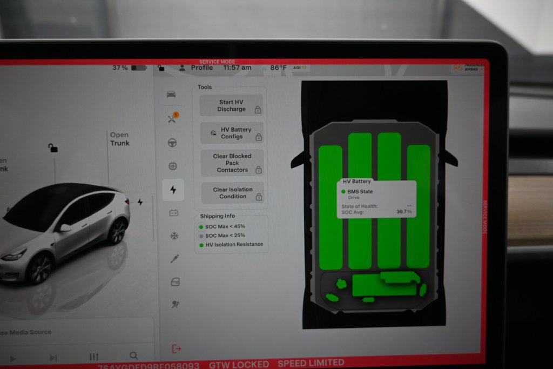Image resolution: width=553 pixels, height=369 pixels.
Task: Open the airbag occupant safety icon in sidebar
Action: (x=176, y=304)
